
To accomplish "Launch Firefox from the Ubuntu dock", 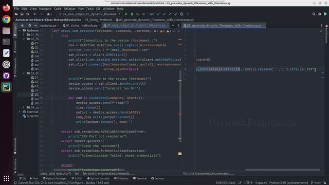I will pyautogui.click(x=6, y=8).
